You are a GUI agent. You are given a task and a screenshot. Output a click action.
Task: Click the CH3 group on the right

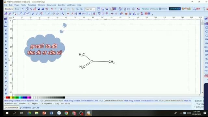click(x=111, y=62)
